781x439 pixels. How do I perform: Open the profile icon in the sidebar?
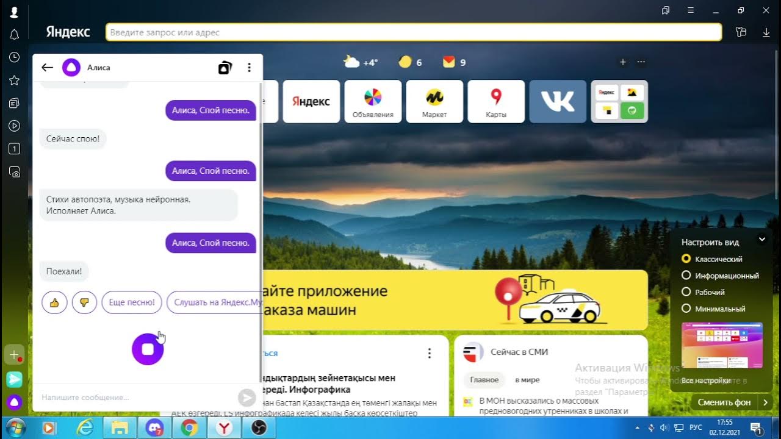pyautogui.click(x=15, y=12)
